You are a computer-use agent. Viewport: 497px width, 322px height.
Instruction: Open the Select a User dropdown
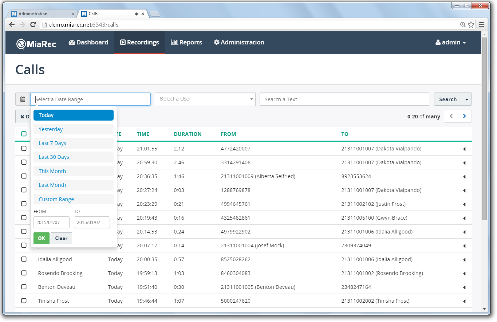(205, 99)
